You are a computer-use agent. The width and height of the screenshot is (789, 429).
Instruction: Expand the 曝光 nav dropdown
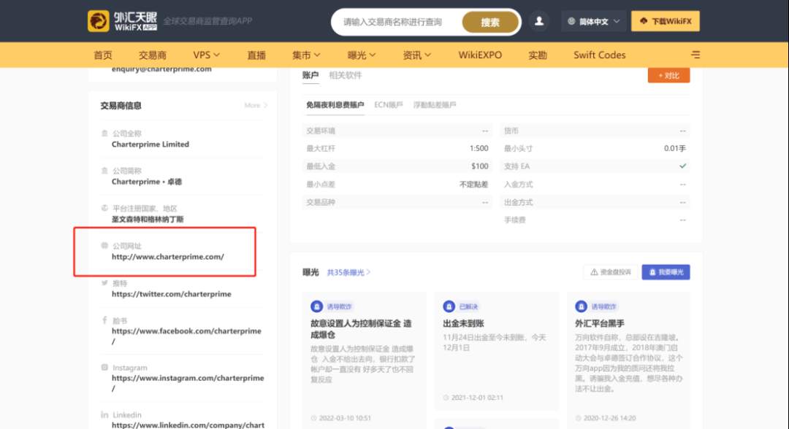pos(362,55)
